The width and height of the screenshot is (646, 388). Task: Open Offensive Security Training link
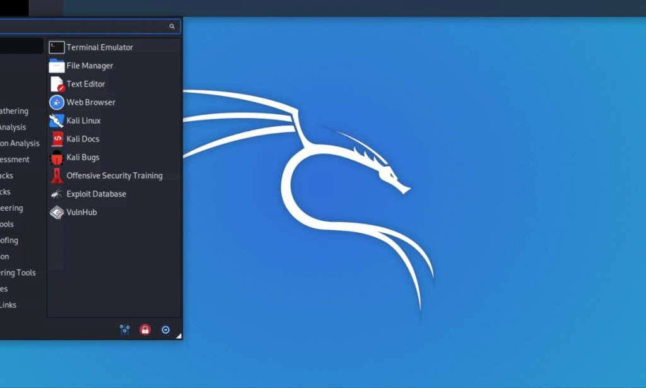coord(114,175)
